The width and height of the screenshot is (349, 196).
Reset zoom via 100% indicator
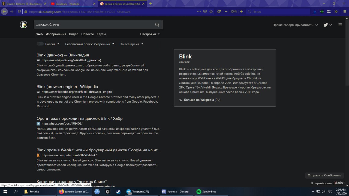(x=234, y=12)
